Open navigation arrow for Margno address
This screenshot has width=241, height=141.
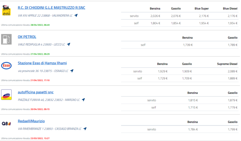[x=83, y=100]
